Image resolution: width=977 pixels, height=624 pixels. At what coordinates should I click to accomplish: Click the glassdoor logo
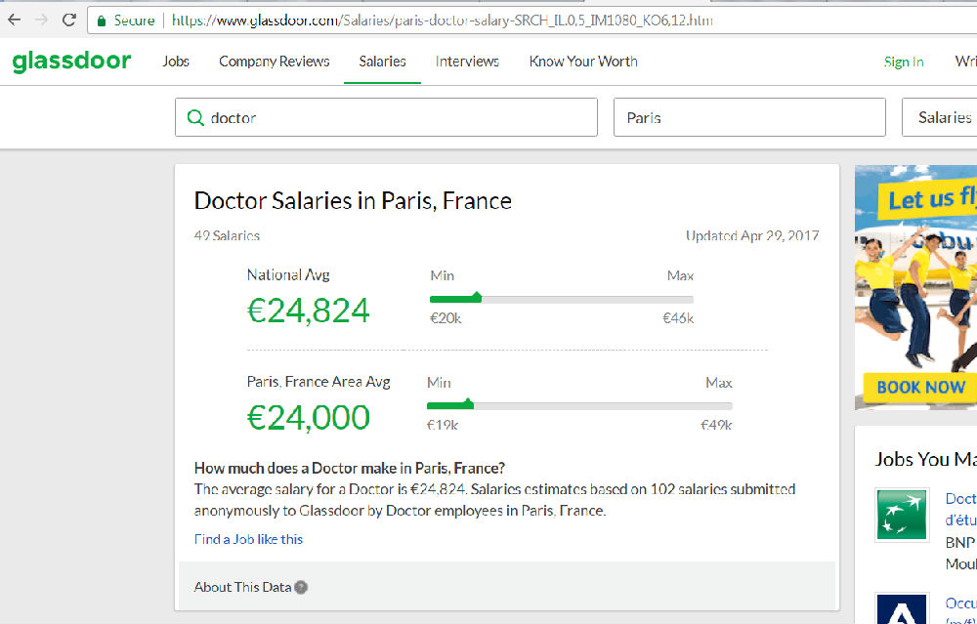click(x=71, y=61)
